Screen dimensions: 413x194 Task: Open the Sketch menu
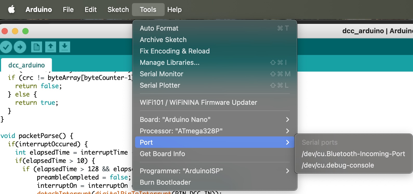118,10
